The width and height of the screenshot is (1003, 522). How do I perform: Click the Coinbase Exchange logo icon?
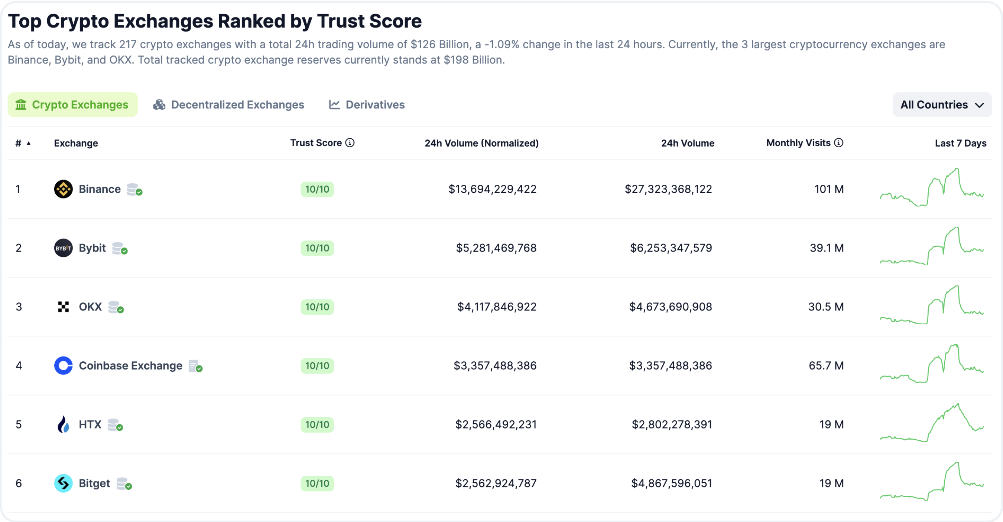pyautogui.click(x=63, y=366)
